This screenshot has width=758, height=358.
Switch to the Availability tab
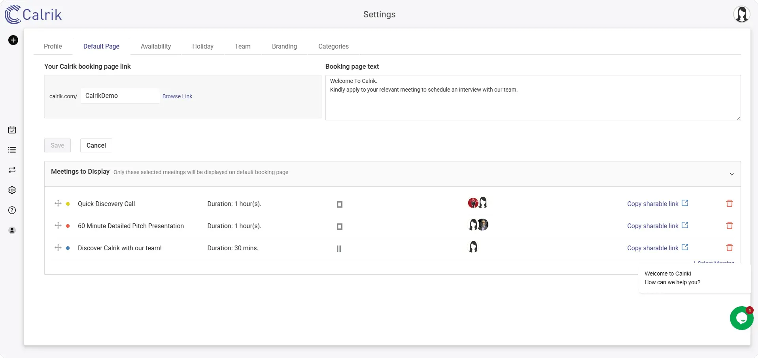(155, 46)
